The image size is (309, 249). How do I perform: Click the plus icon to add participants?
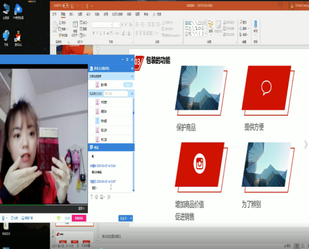(x=132, y=68)
